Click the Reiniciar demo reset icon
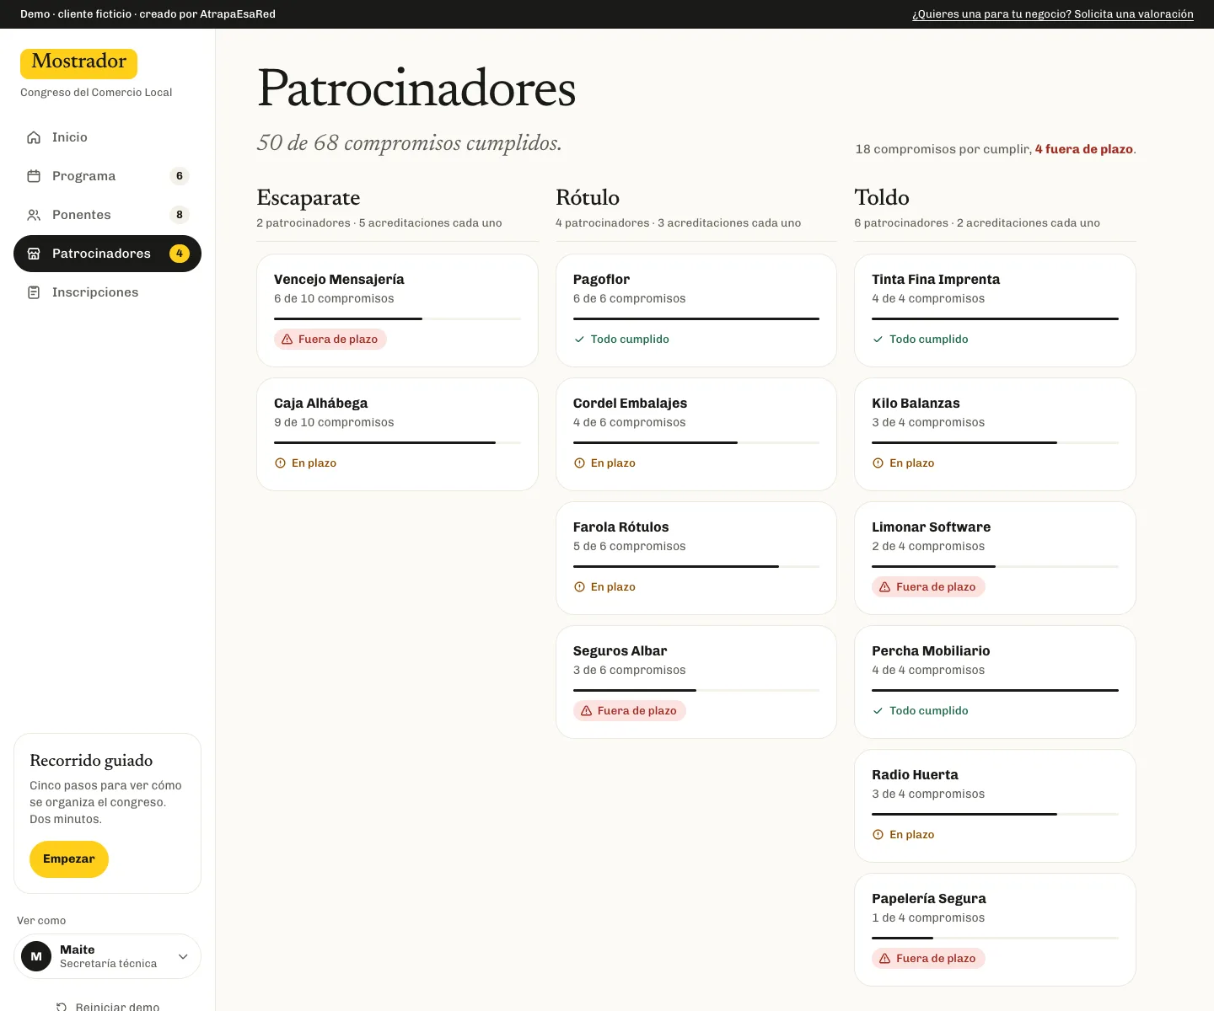The height and width of the screenshot is (1011, 1214). coord(62,1007)
